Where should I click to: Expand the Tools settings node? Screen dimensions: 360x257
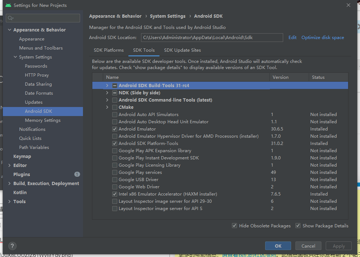(x=9, y=202)
